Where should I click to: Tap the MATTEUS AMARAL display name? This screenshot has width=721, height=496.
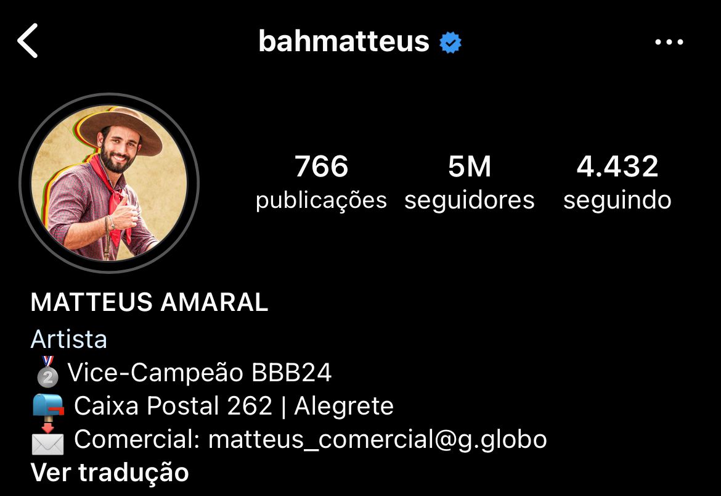pyautogui.click(x=150, y=302)
